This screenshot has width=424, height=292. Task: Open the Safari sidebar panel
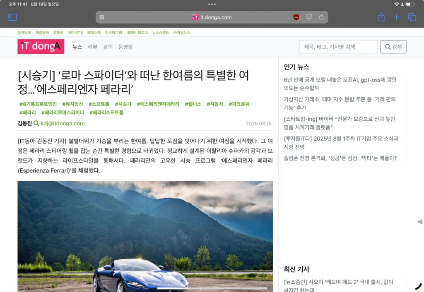coord(12,17)
